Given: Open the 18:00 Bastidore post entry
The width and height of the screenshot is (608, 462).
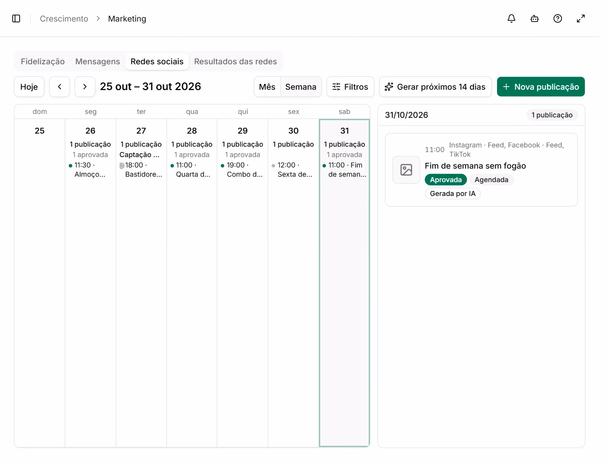Looking at the screenshot, I should point(141,170).
